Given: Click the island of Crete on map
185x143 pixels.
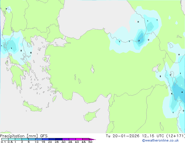Looking at the screenshot, I should tap(32, 107).
